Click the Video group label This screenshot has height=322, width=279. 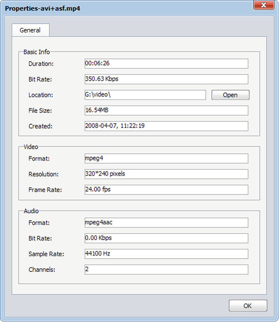coord(31,147)
